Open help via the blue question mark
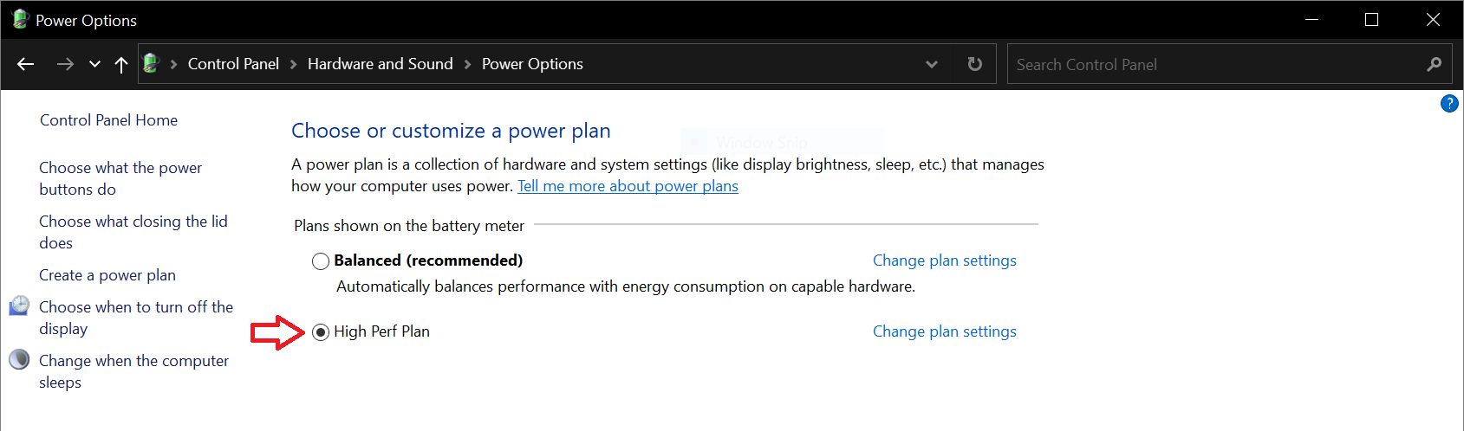The image size is (1464, 431). pos(1449,104)
